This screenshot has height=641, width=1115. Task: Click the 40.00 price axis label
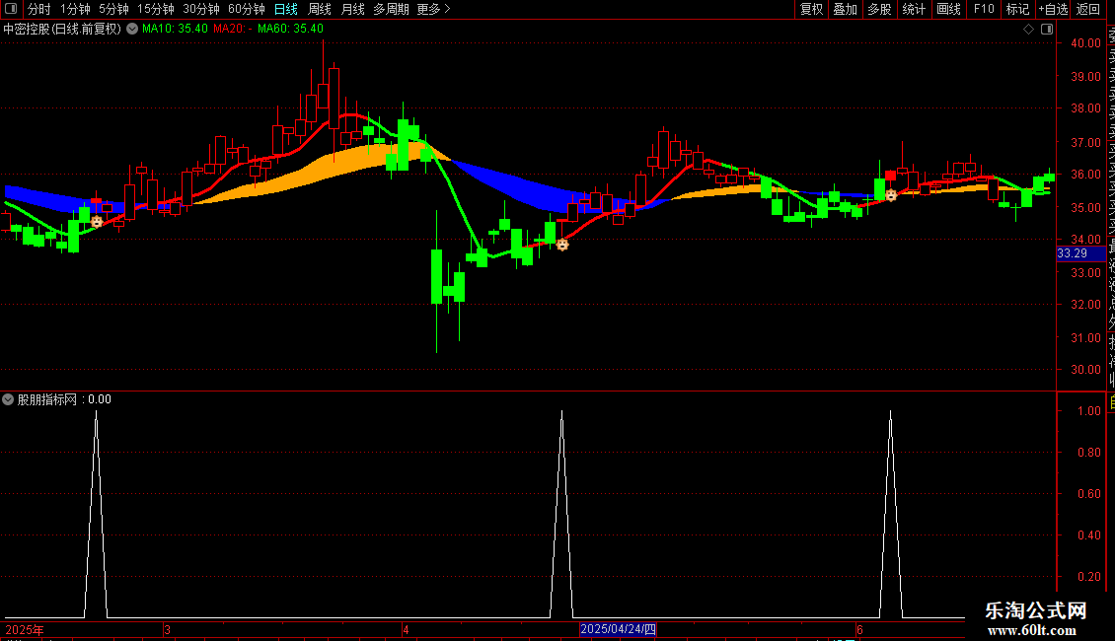click(x=1085, y=42)
